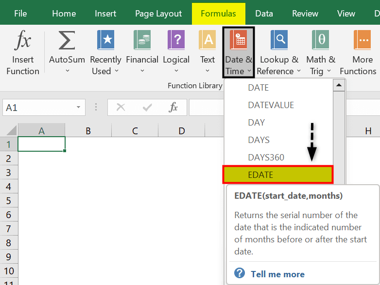Expand the Lookup & Reference dropdown arrow
Screen dimensions: 380x285
pyautogui.click(x=299, y=71)
